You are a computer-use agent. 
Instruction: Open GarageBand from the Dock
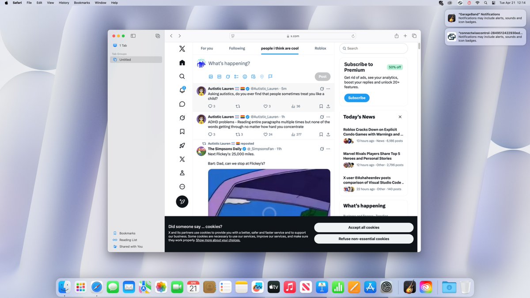(x=410, y=287)
